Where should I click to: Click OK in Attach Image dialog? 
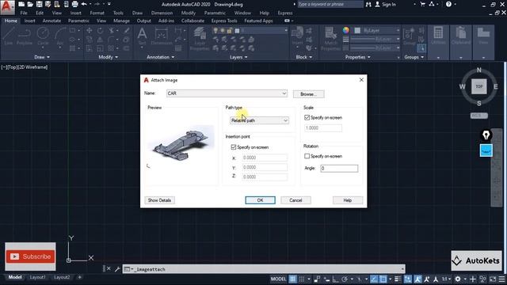coord(261,200)
